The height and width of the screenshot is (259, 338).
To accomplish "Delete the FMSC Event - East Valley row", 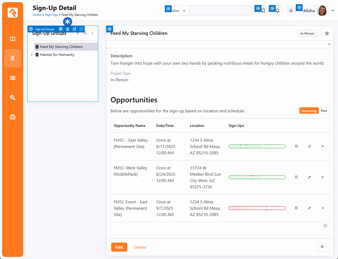I will (323, 208).
